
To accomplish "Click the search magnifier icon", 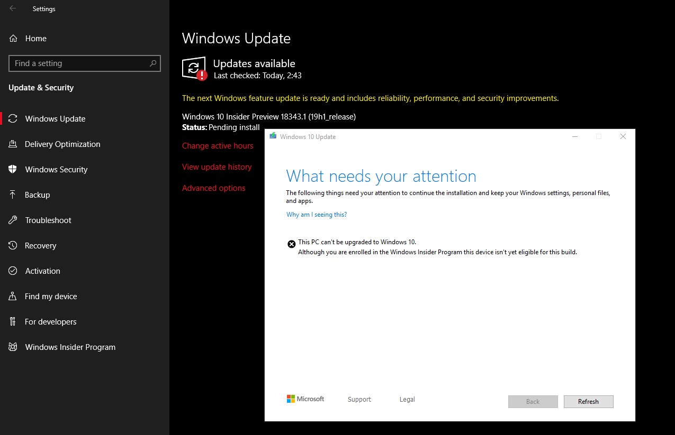I will click(153, 63).
